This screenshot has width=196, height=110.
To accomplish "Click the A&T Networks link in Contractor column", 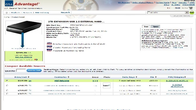I will point(62,81).
